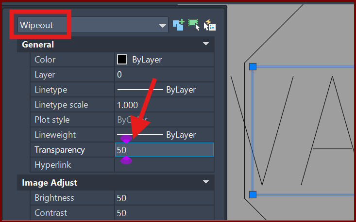Click the Linetype scale value 1.000
The image size is (356, 222).
pos(164,105)
